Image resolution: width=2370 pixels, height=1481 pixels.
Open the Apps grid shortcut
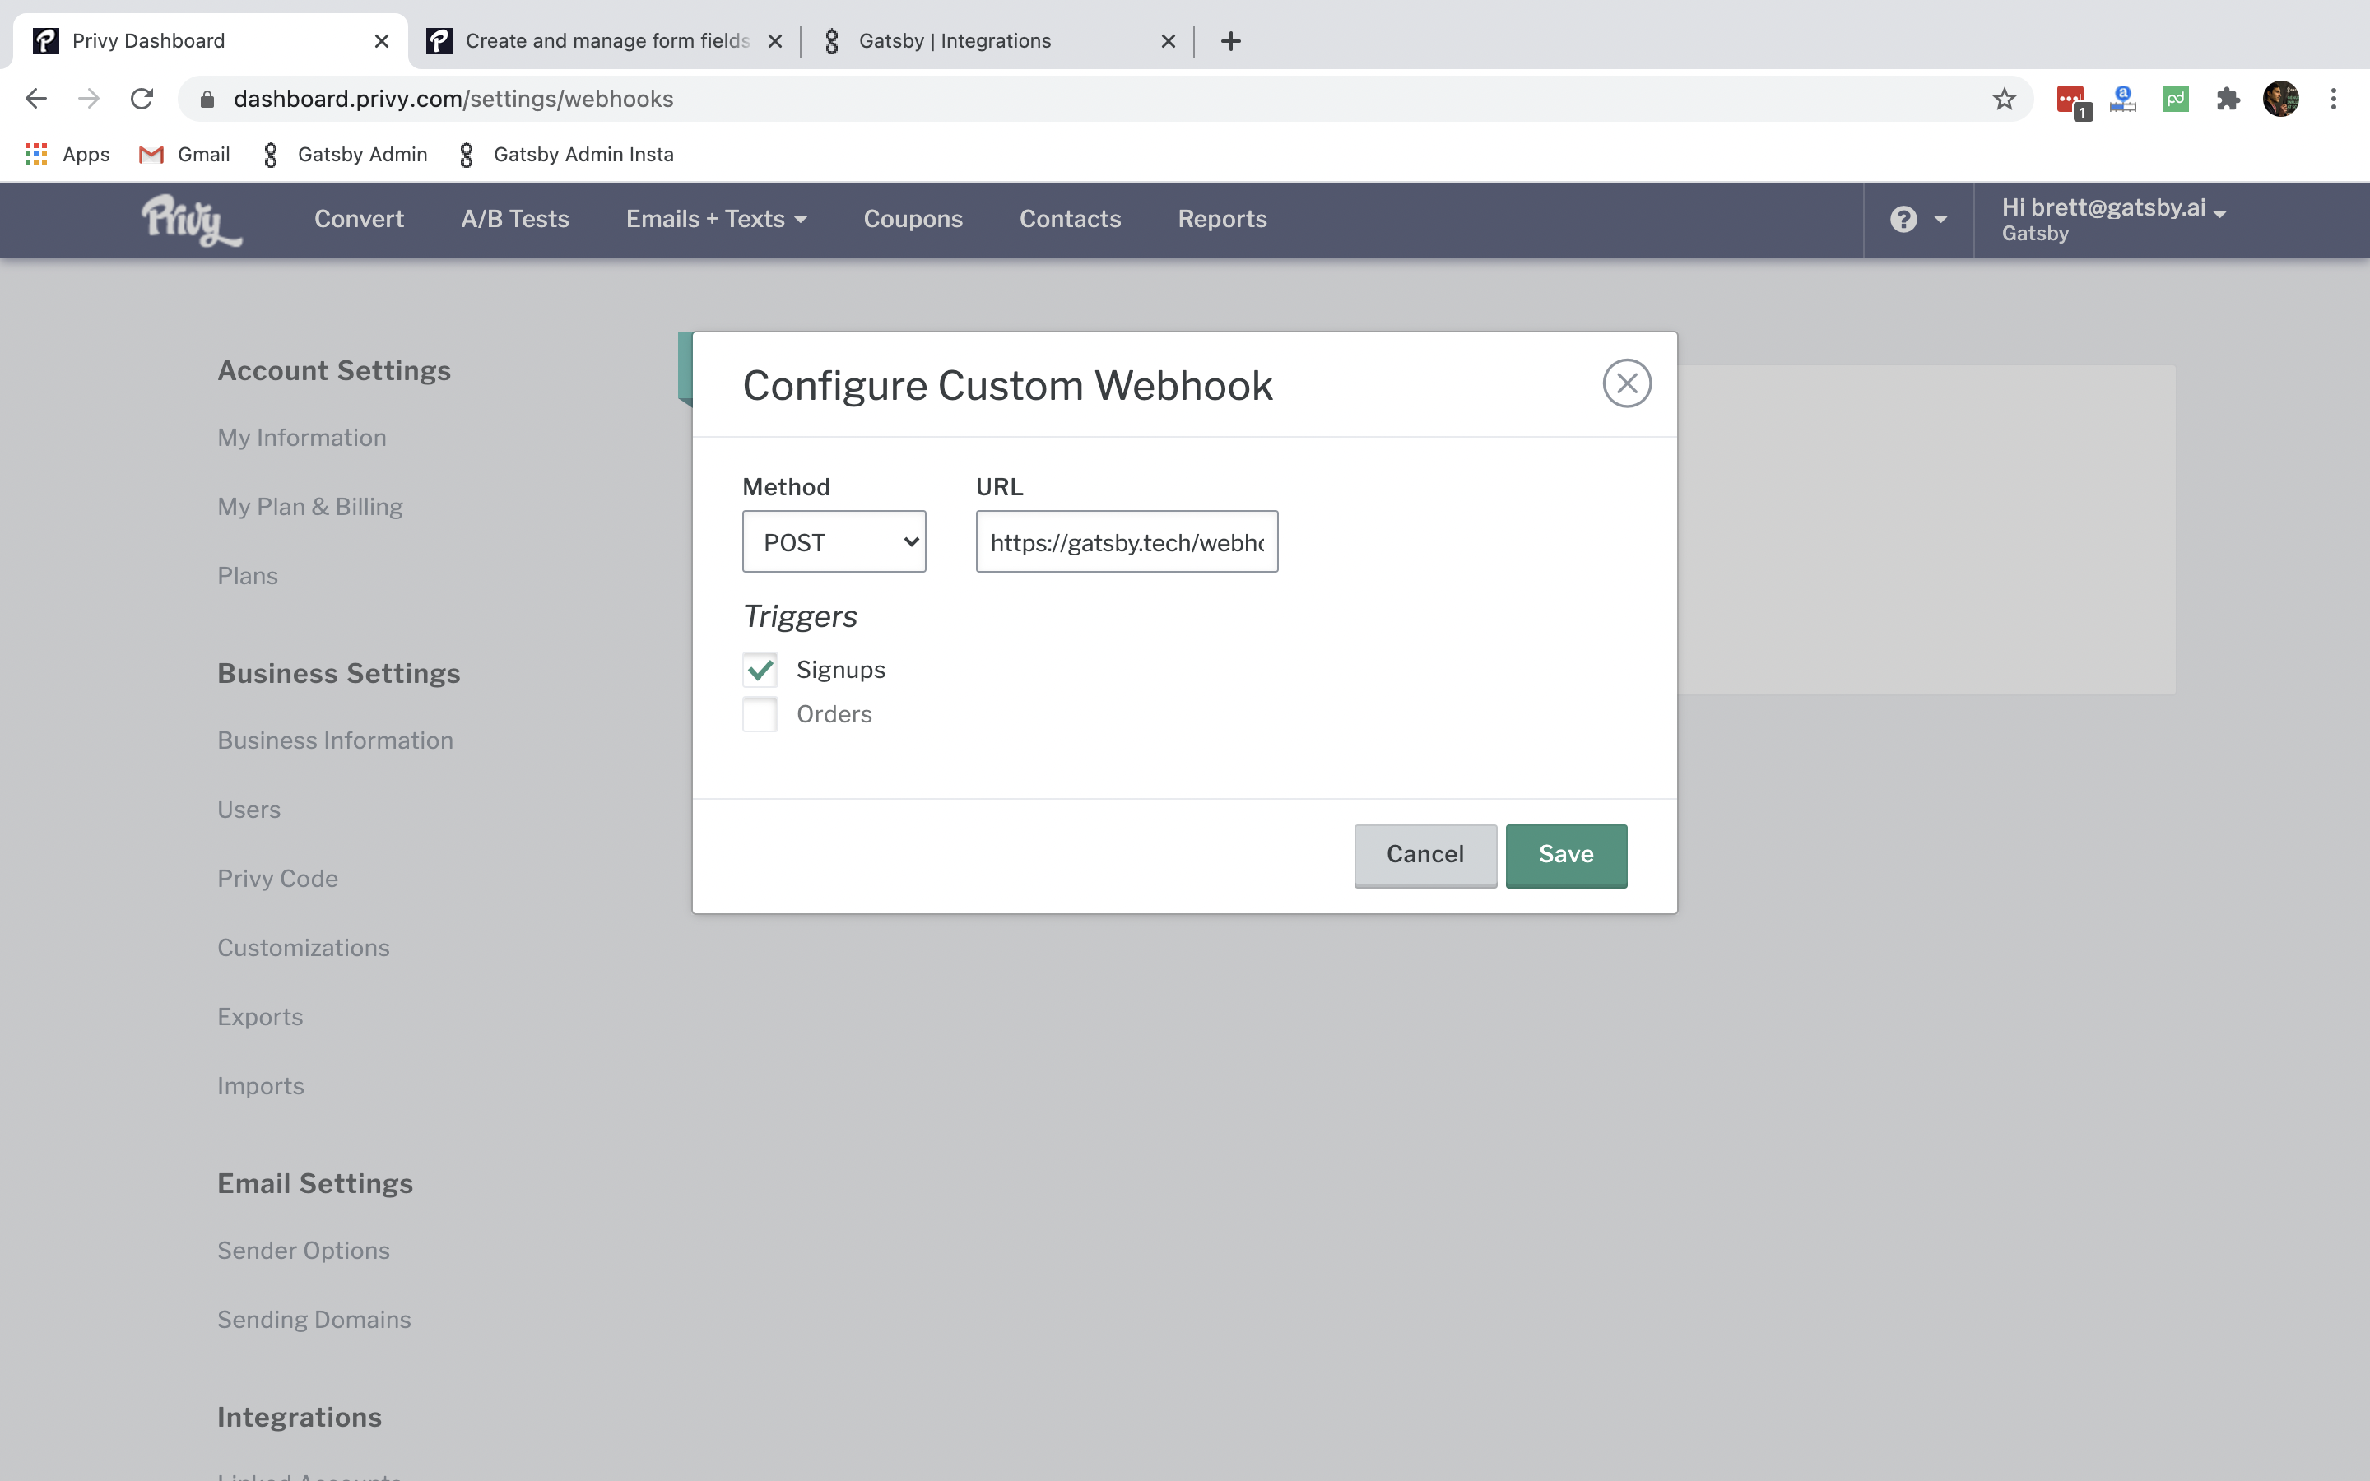click(x=67, y=154)
